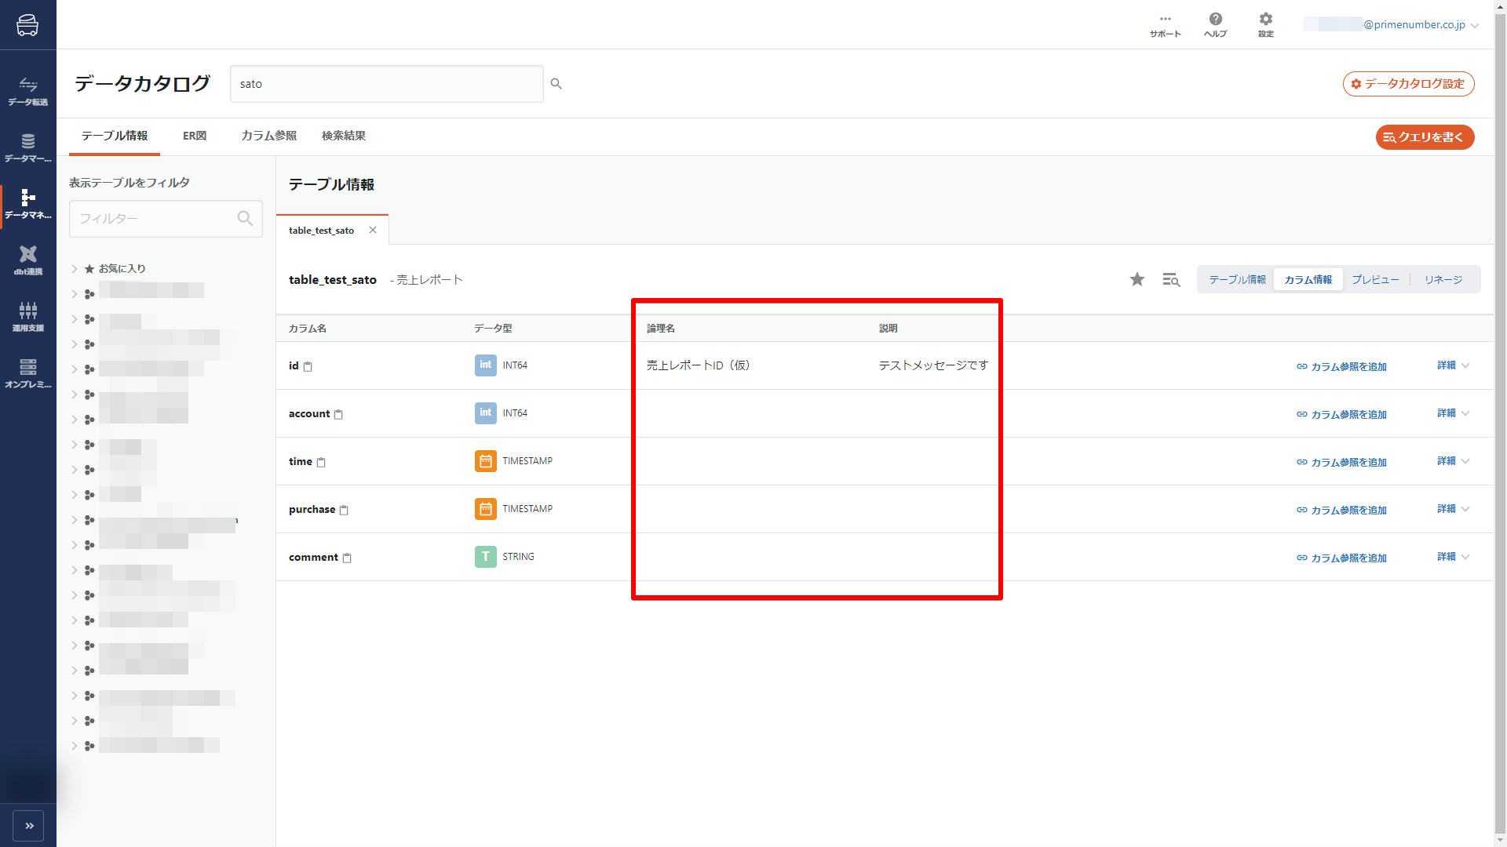Select the カラム情報 view toggle
Viewport: 1507px width, 847px height.
click(1308, 280)
